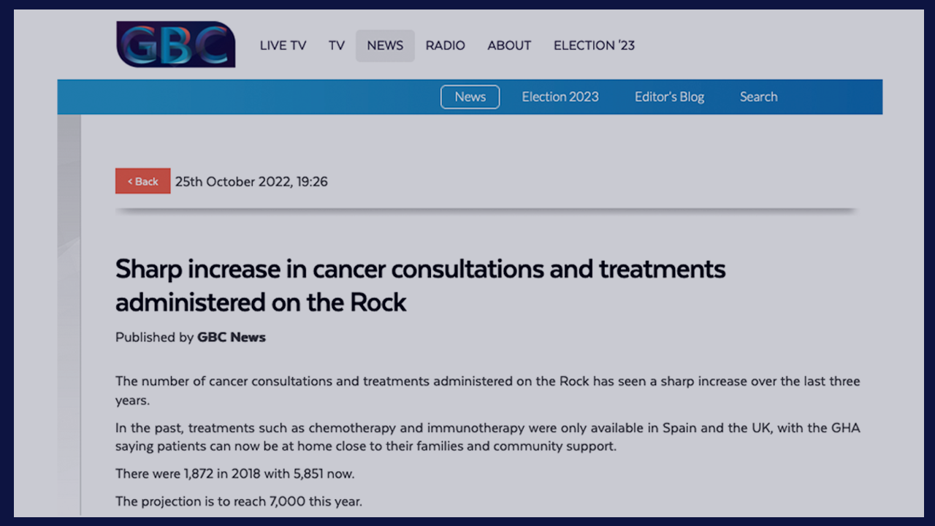
Task: Go to the RADIO section
Action: tap(445, 45)
